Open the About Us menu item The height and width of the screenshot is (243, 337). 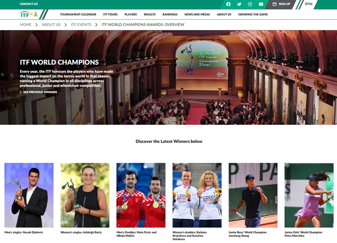(224, 14)
